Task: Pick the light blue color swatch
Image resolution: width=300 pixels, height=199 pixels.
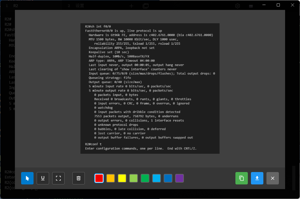Action: (157, 178)
